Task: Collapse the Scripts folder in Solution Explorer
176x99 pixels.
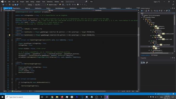Action: pos(147,23)
